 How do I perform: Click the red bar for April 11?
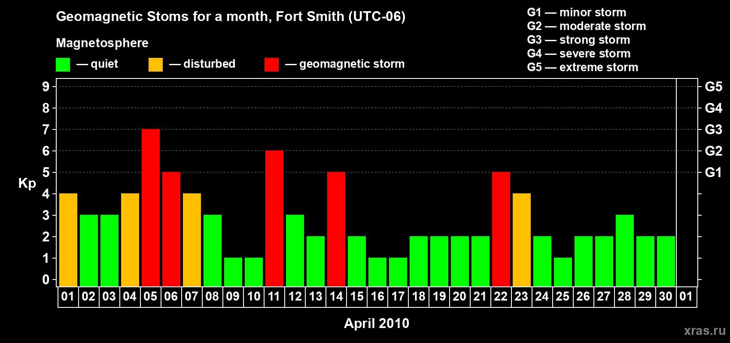pyautogui.click(x=274, y=219)
